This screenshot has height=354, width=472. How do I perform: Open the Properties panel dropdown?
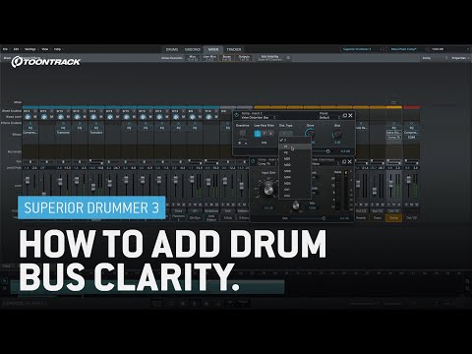460,58
